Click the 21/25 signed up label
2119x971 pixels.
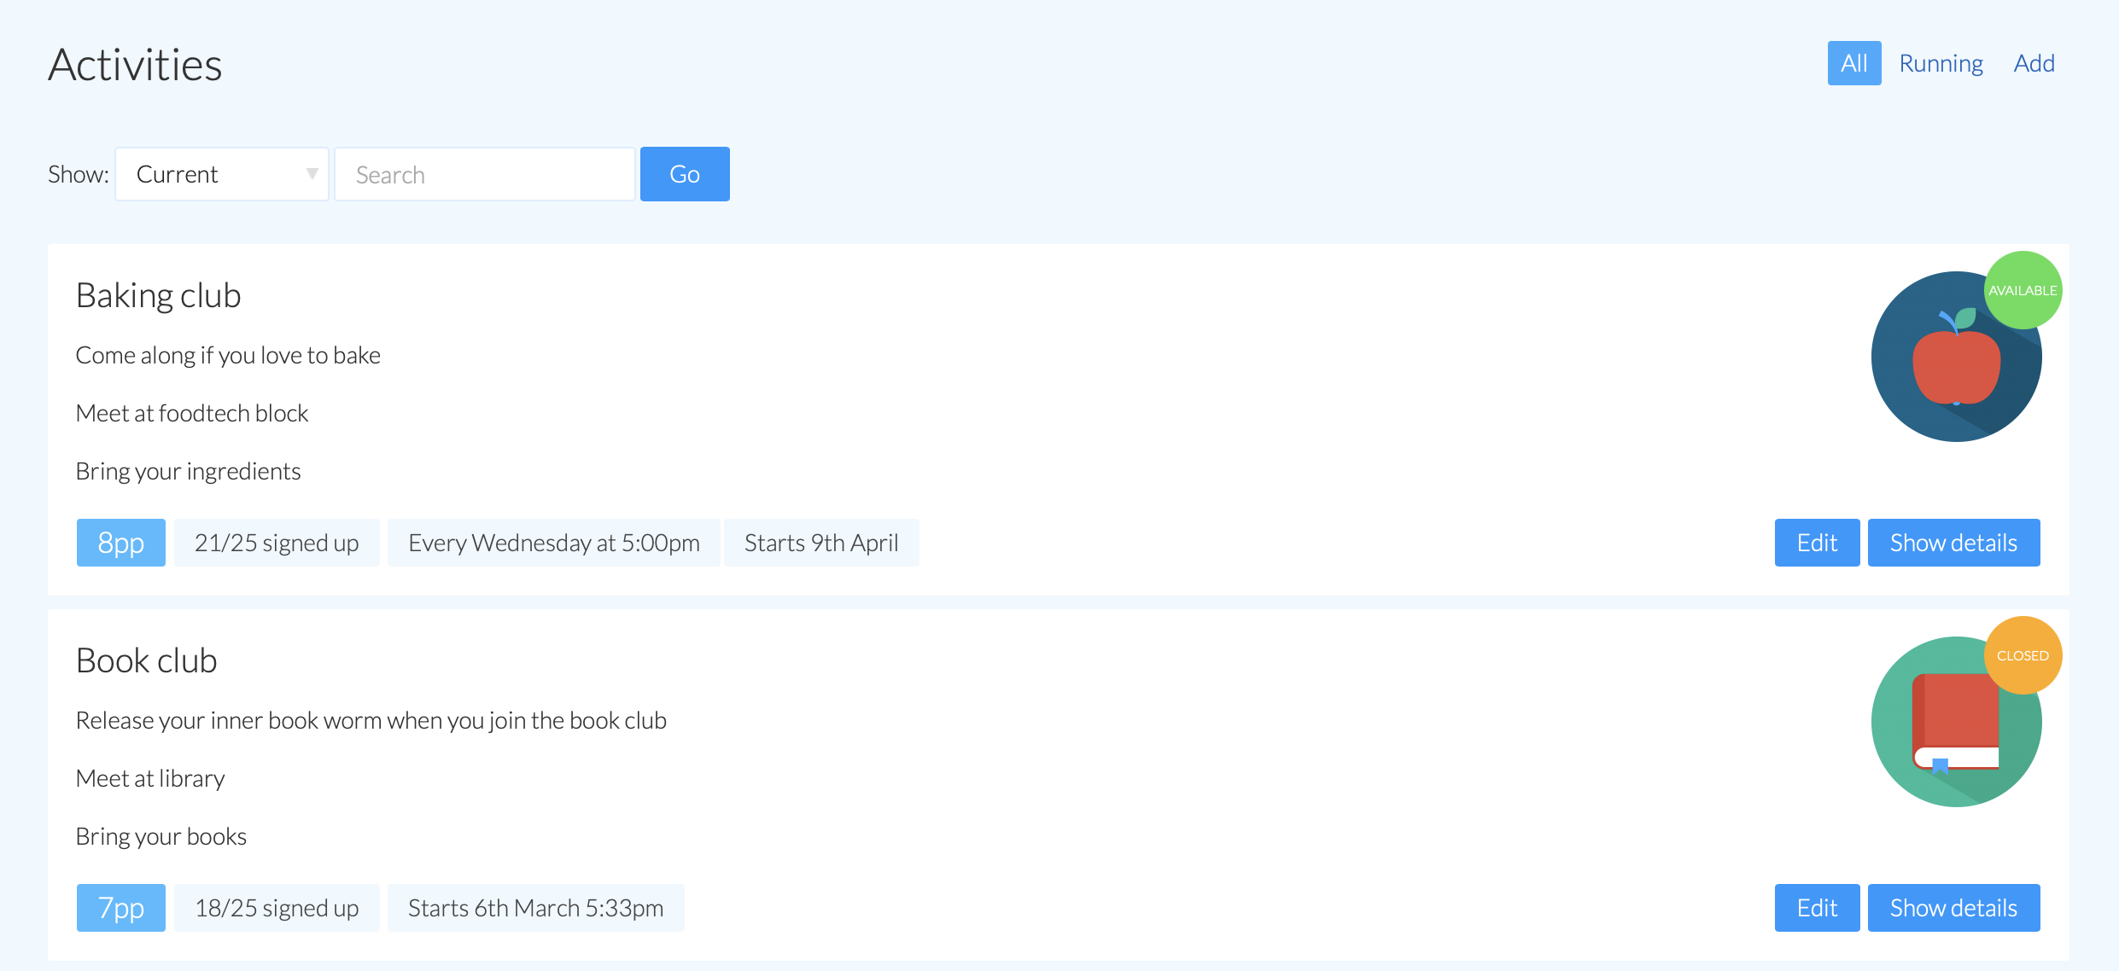pyautogui.click(x=277, y=543)
